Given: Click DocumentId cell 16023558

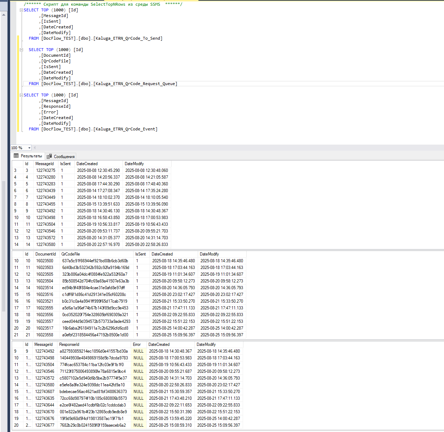Looking at the screenshot, I should coord(46,335).
